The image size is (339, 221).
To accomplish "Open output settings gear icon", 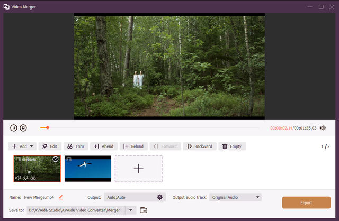I will 159,197.
